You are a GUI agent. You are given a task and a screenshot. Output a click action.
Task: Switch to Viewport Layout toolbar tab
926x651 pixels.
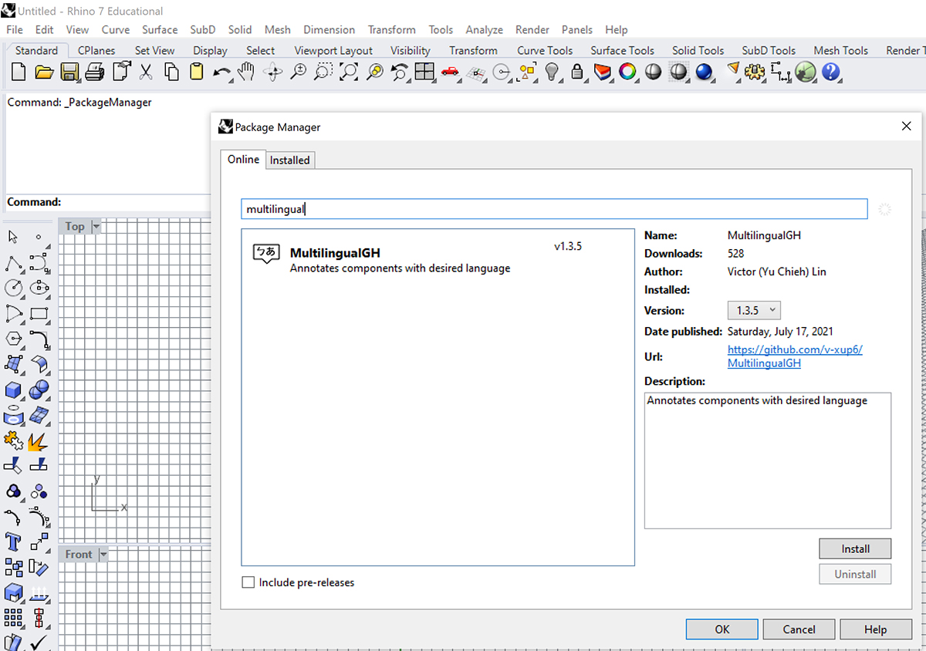[333, 50]
